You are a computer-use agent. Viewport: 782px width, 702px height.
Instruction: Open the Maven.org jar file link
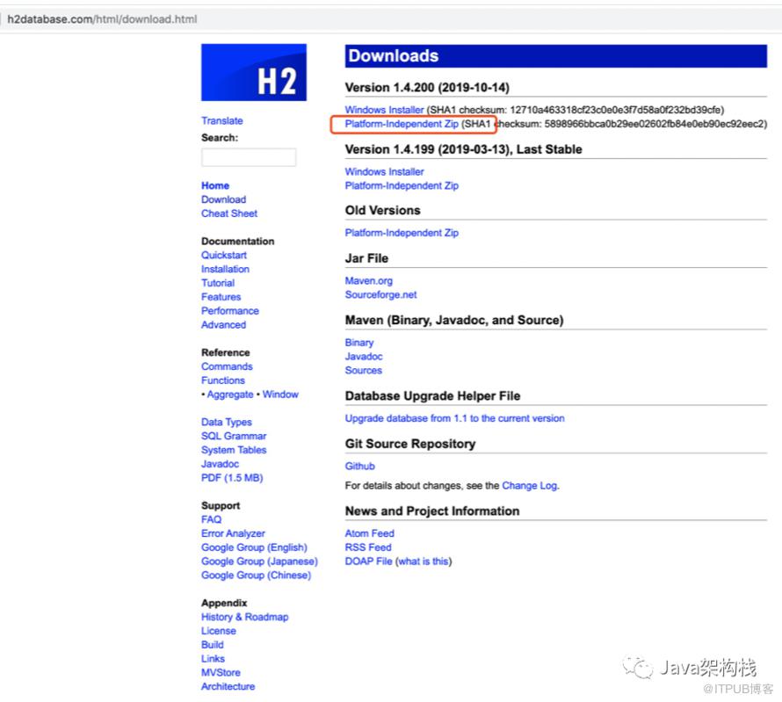(368, 280)
